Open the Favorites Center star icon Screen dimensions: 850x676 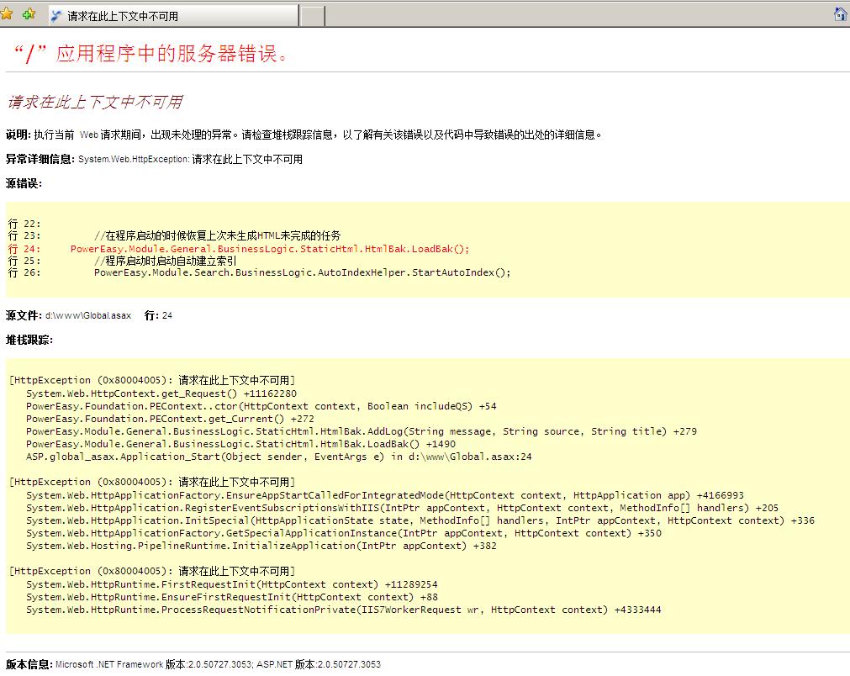pos(8,14)
